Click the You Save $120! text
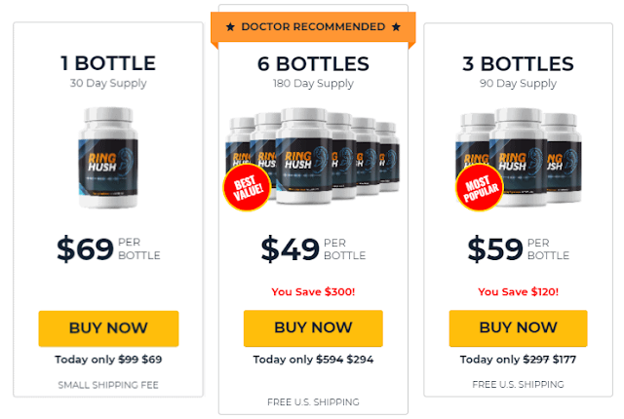Image resolution: width=624 pixels, height=419 pixels. click(518, 291)
